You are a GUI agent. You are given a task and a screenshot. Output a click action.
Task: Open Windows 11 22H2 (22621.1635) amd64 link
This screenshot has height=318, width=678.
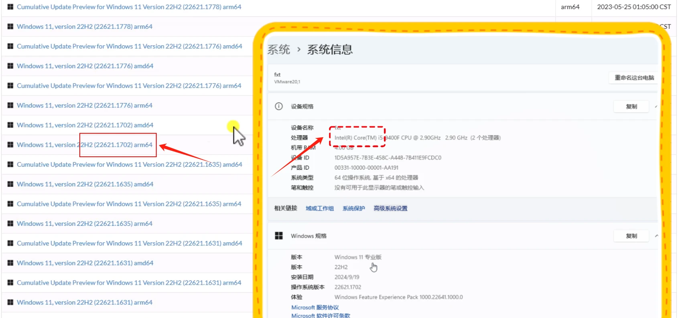point(85,184)
